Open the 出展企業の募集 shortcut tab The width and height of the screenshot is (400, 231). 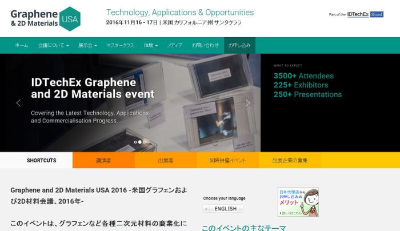pyautogui.click(x=290, y=160)
